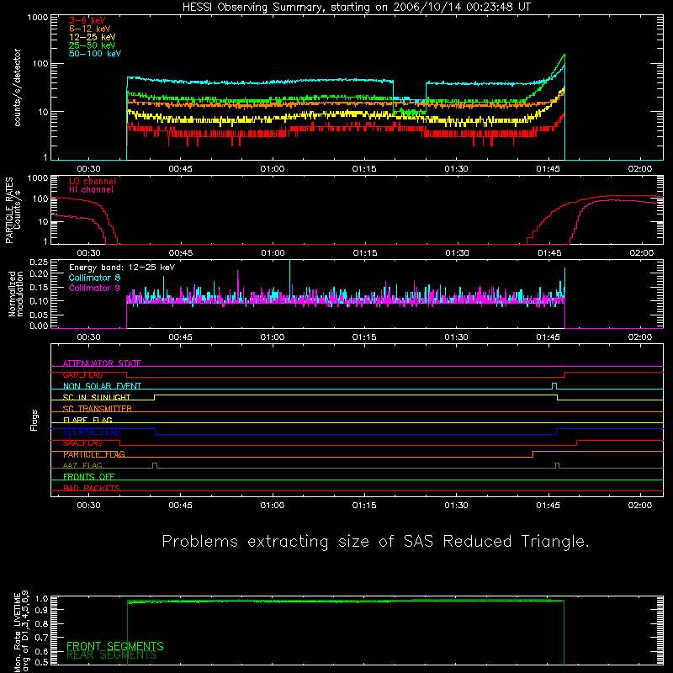Select the 3-6 keV legend label
Image resolution: width=673 pixels, height=673 pixels.
pyautogui.click(x=87, y=20)
